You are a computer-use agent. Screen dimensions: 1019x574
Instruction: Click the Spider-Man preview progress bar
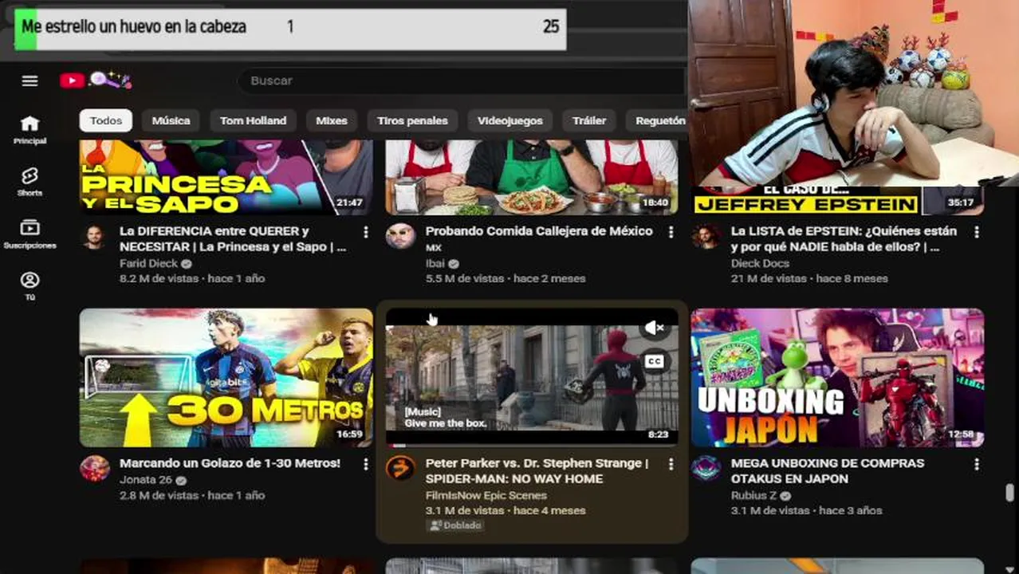(x=532, y=445)
